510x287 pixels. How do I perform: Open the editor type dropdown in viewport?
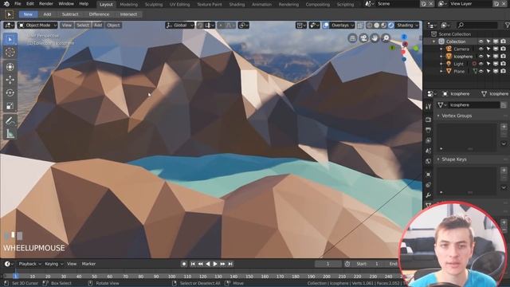pos(9,25)
